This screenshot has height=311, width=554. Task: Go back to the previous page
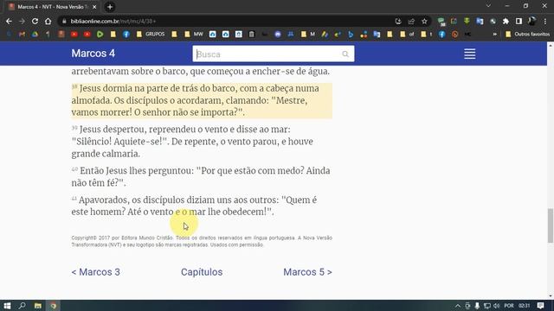(x=9, y=21)
